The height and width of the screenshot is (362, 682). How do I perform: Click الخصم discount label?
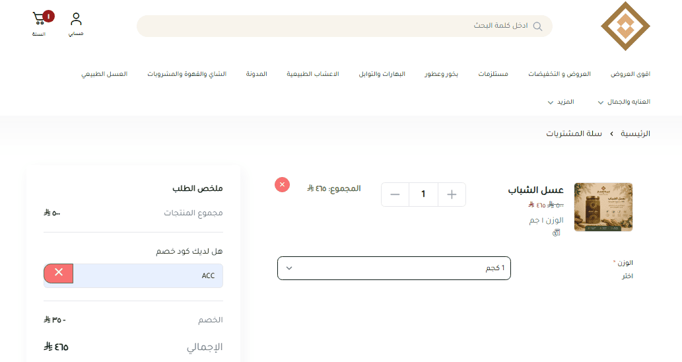tap(211, 320)
